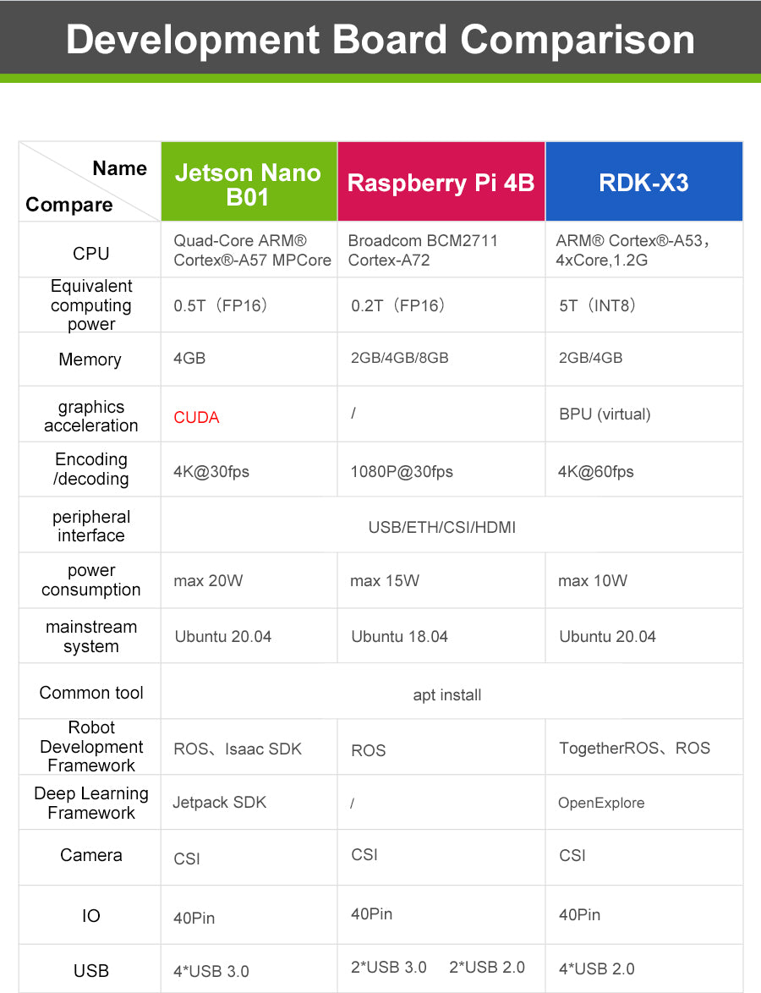Click the "0.5T (FP16)" value
The image size is (761, 993).
pos(221,305)
